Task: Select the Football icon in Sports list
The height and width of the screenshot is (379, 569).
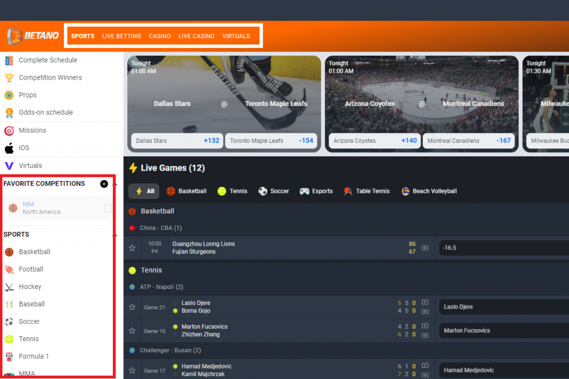Action: [x=9, y=270]
